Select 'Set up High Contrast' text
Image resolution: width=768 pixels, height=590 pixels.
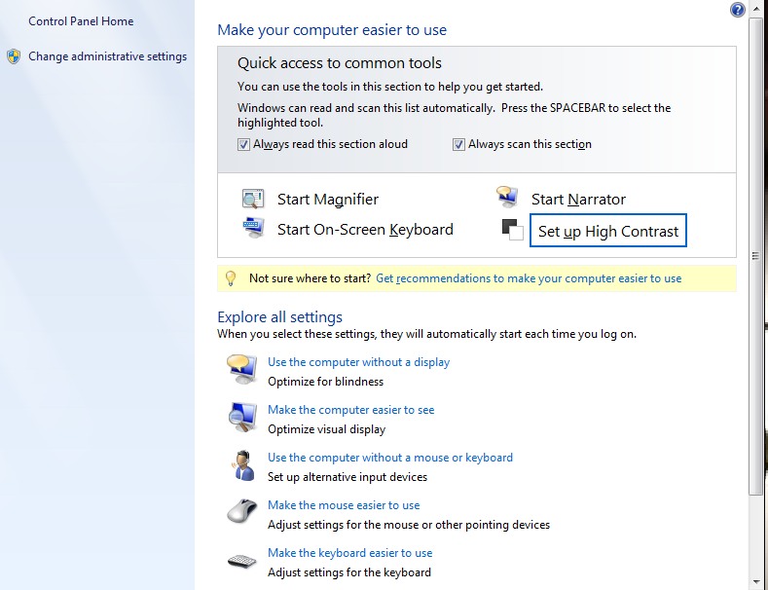coord(608,232)
